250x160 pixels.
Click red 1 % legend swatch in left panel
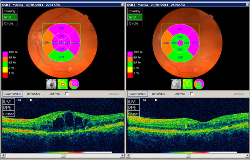5,75
